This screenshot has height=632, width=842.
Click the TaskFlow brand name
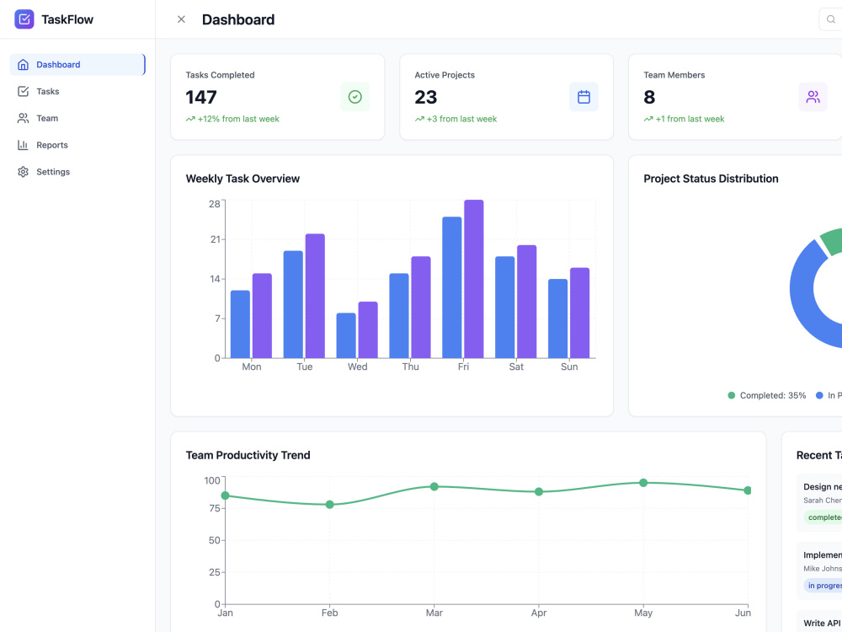pyautogui.click(x=67, y=19)
